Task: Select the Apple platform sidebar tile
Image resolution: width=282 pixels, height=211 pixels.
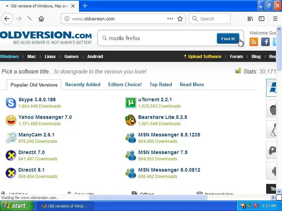Action: pos(271,109)
